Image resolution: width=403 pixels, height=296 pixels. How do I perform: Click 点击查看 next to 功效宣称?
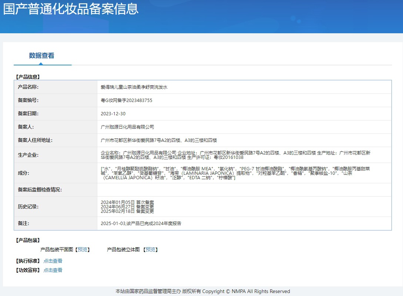coord(53,271)
